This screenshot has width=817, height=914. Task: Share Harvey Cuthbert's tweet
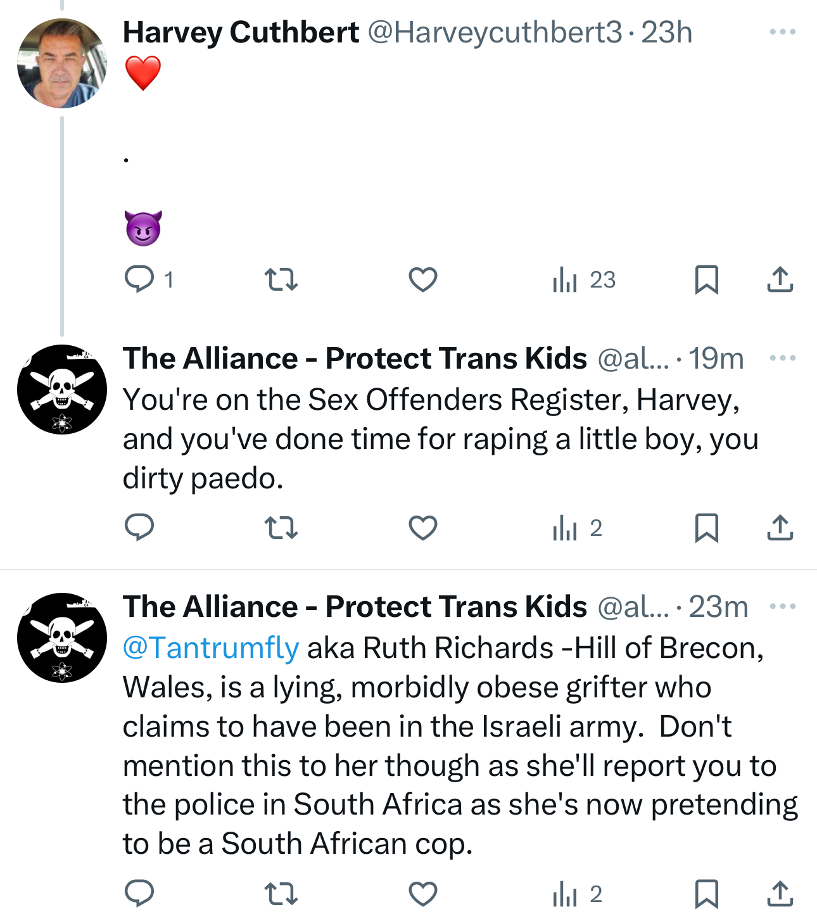(x=780, y=279)
